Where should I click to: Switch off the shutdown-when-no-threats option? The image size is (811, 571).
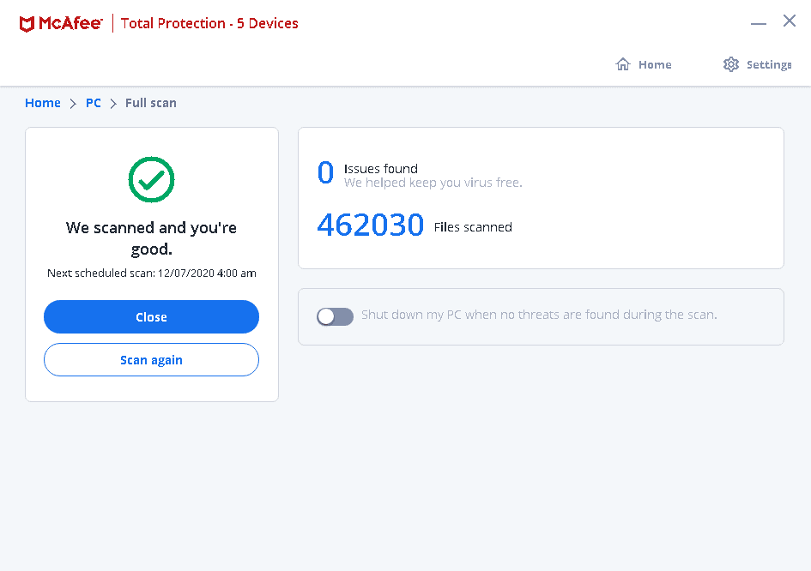335,316
